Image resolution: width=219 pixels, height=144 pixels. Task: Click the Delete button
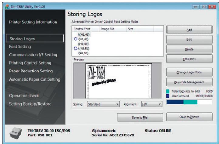tap(190, 49)
